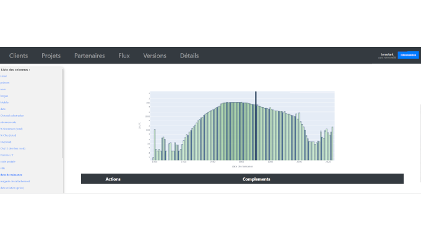Select the ville column link
The image size is (421, 241).
(2, 168)
